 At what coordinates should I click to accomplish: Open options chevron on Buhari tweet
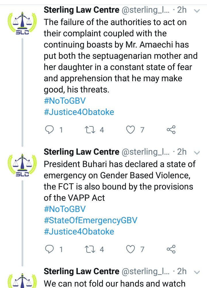click(197, 153)
